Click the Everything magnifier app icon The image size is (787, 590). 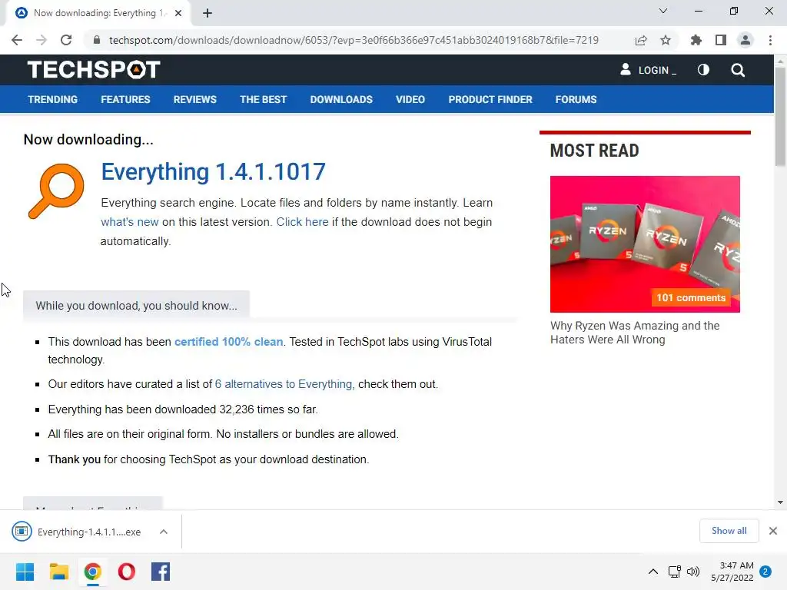coord(56,191)
